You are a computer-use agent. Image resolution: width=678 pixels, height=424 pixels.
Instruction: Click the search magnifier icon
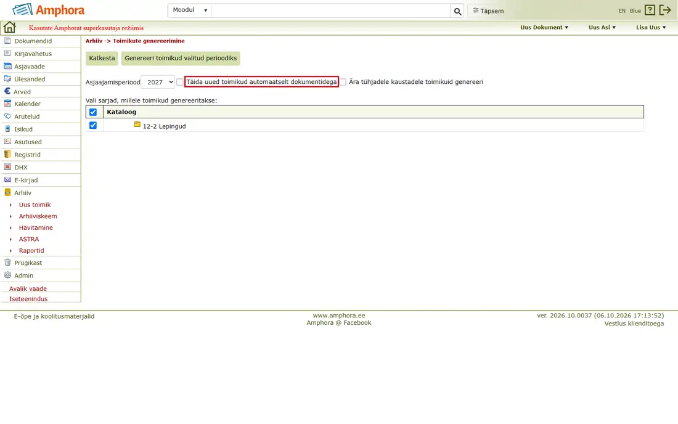[457, 11]
